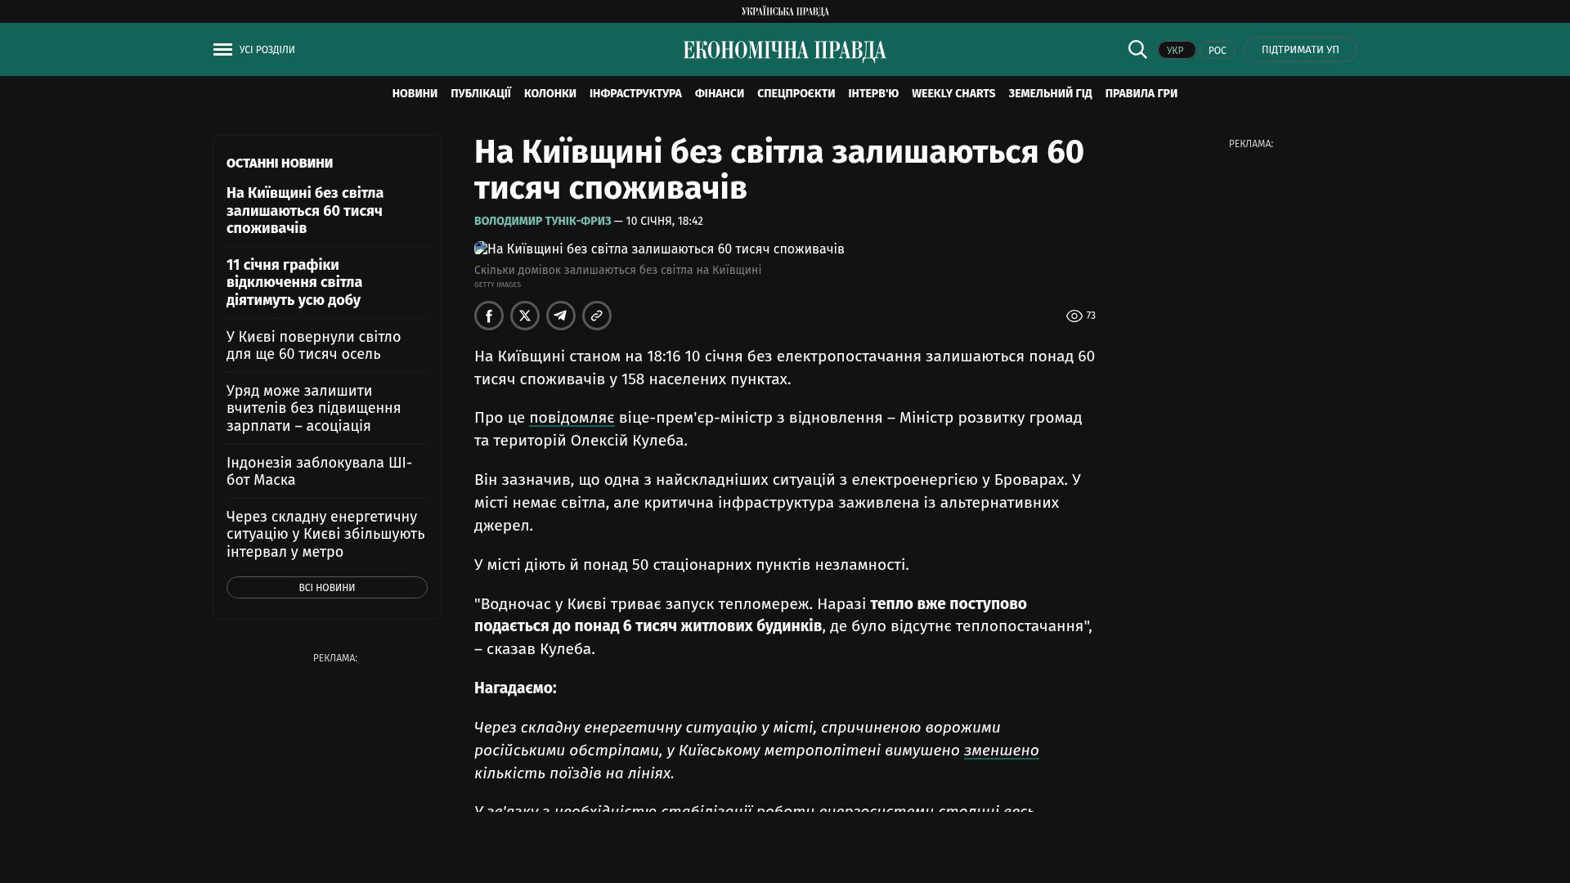Switch language to УКР
This screenshot has width=1570, height=883.
[1176, 51]
